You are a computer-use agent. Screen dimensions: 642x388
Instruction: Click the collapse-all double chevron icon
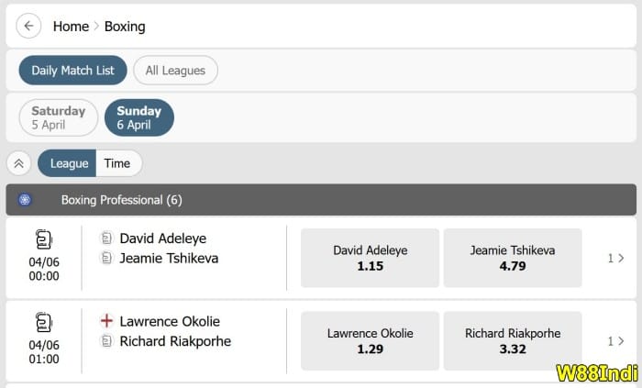coord(19,163)
